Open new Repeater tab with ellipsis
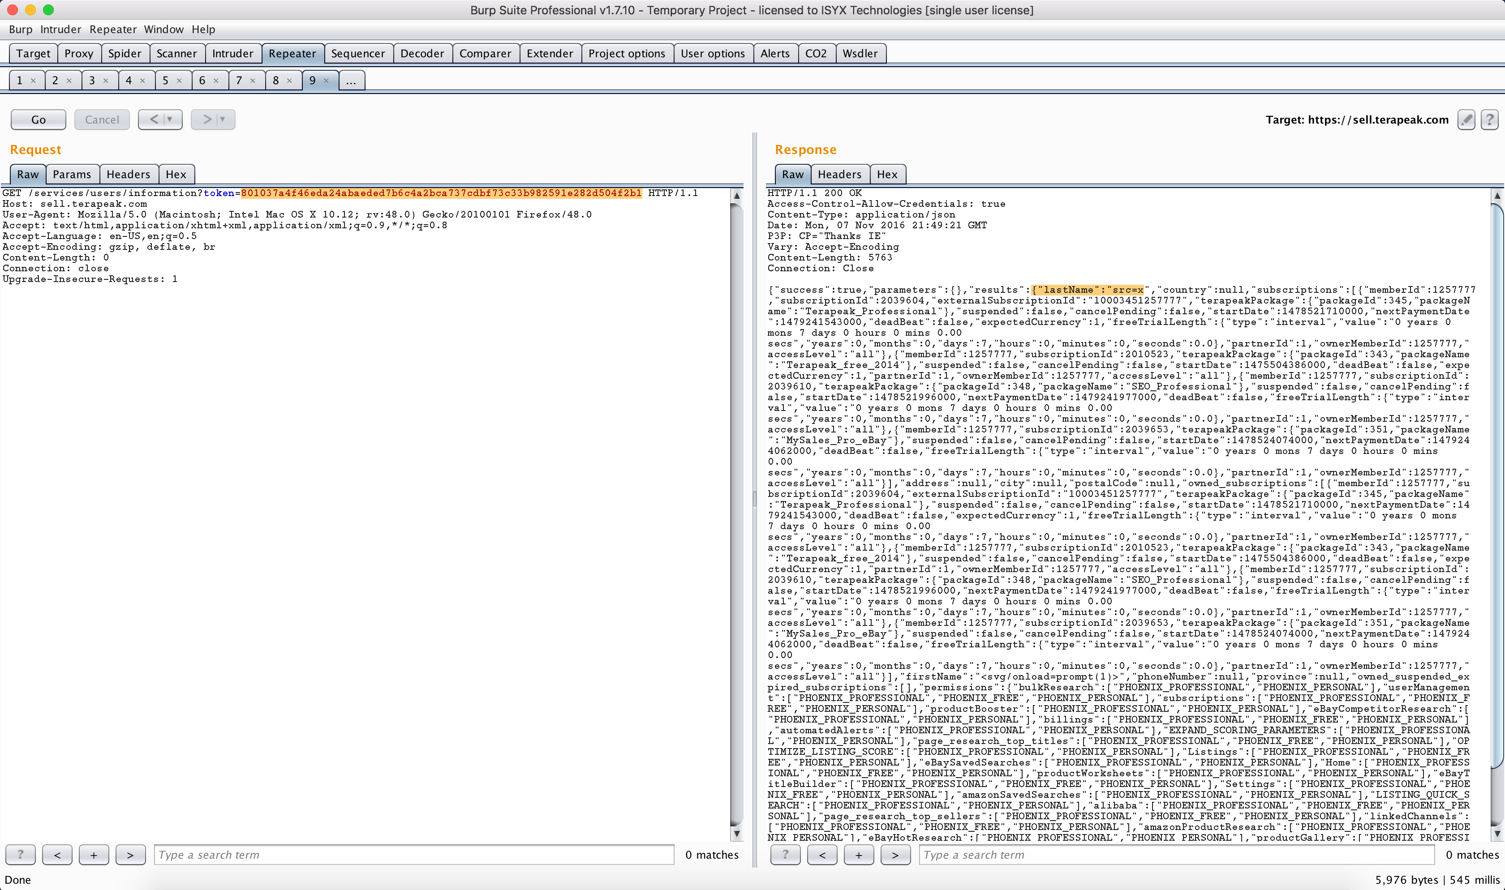 click(x=352, y=81)
